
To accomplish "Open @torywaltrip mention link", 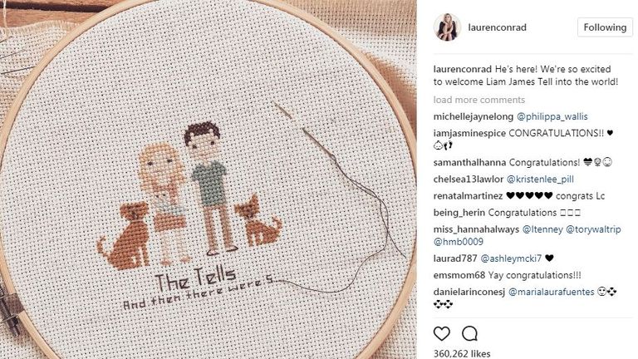I will click(593, 229).
